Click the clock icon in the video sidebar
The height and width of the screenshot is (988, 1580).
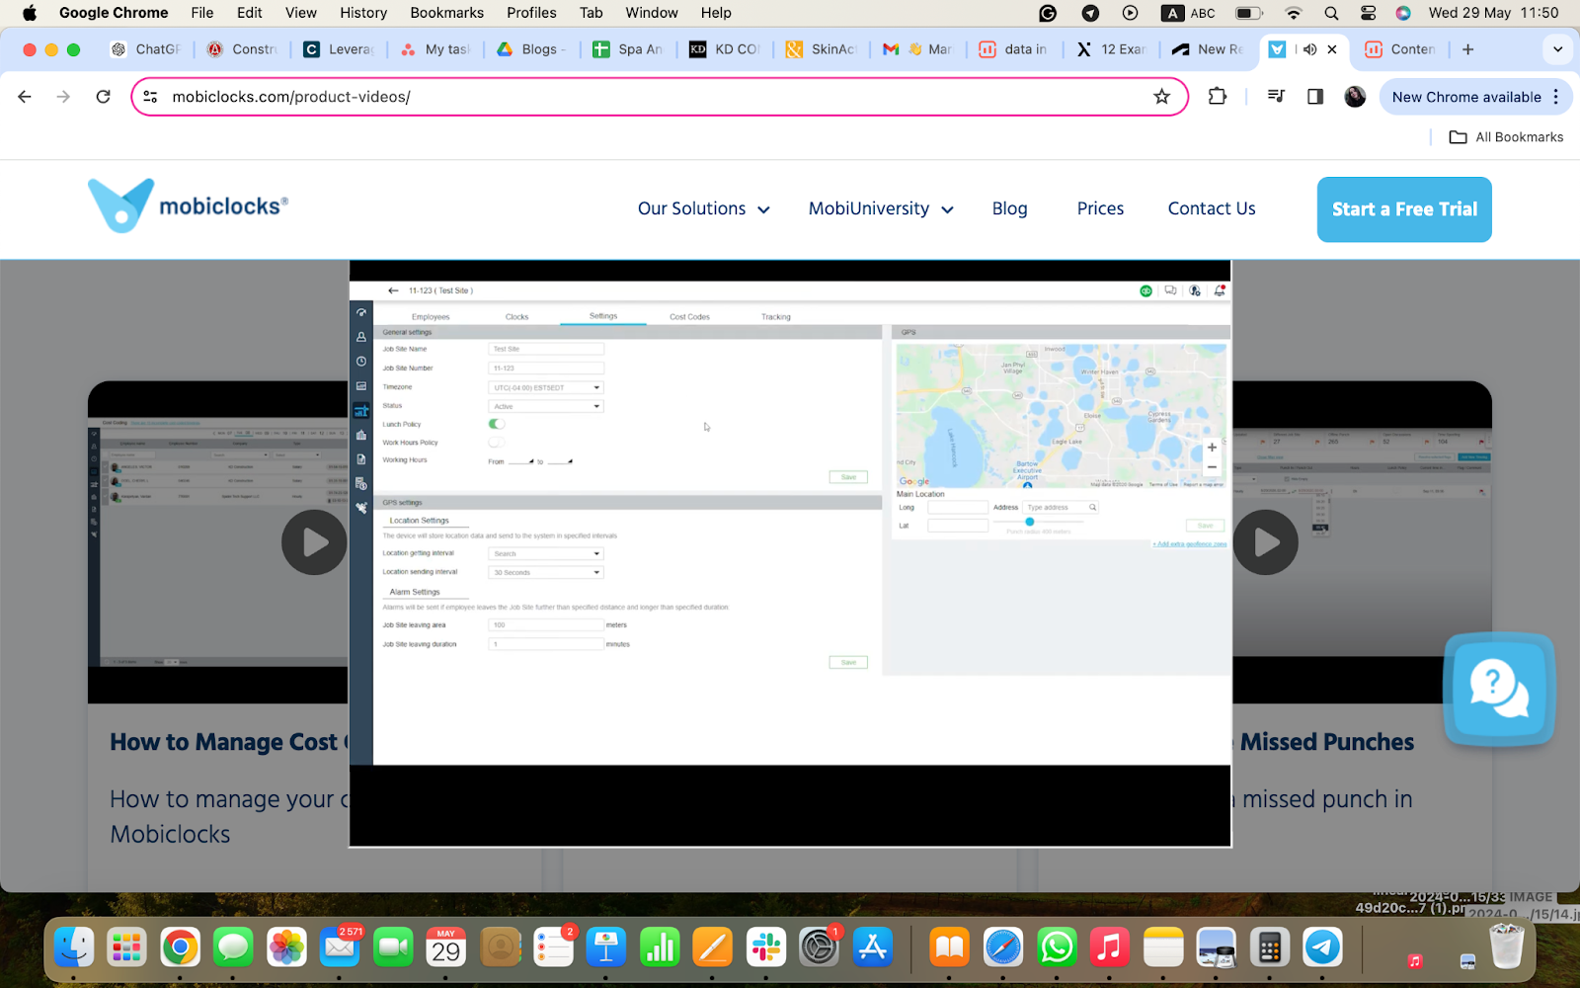pyautogui.click(x=361, y=362)
